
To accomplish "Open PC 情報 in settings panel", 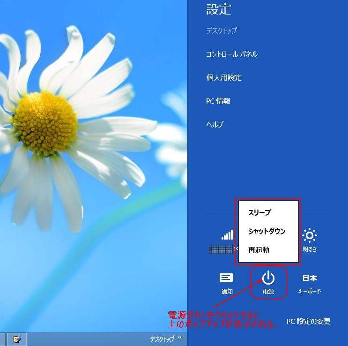I will [218, 101].
